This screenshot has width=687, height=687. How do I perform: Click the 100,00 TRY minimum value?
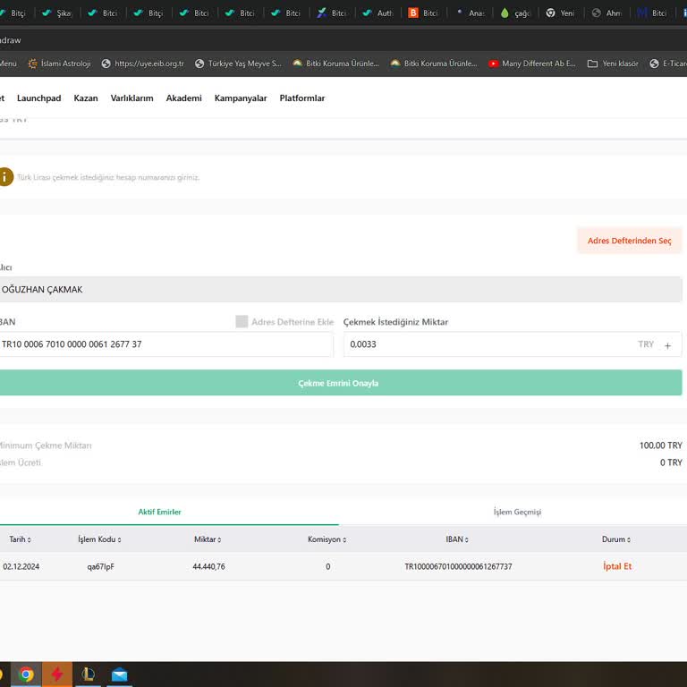(661, 445)
